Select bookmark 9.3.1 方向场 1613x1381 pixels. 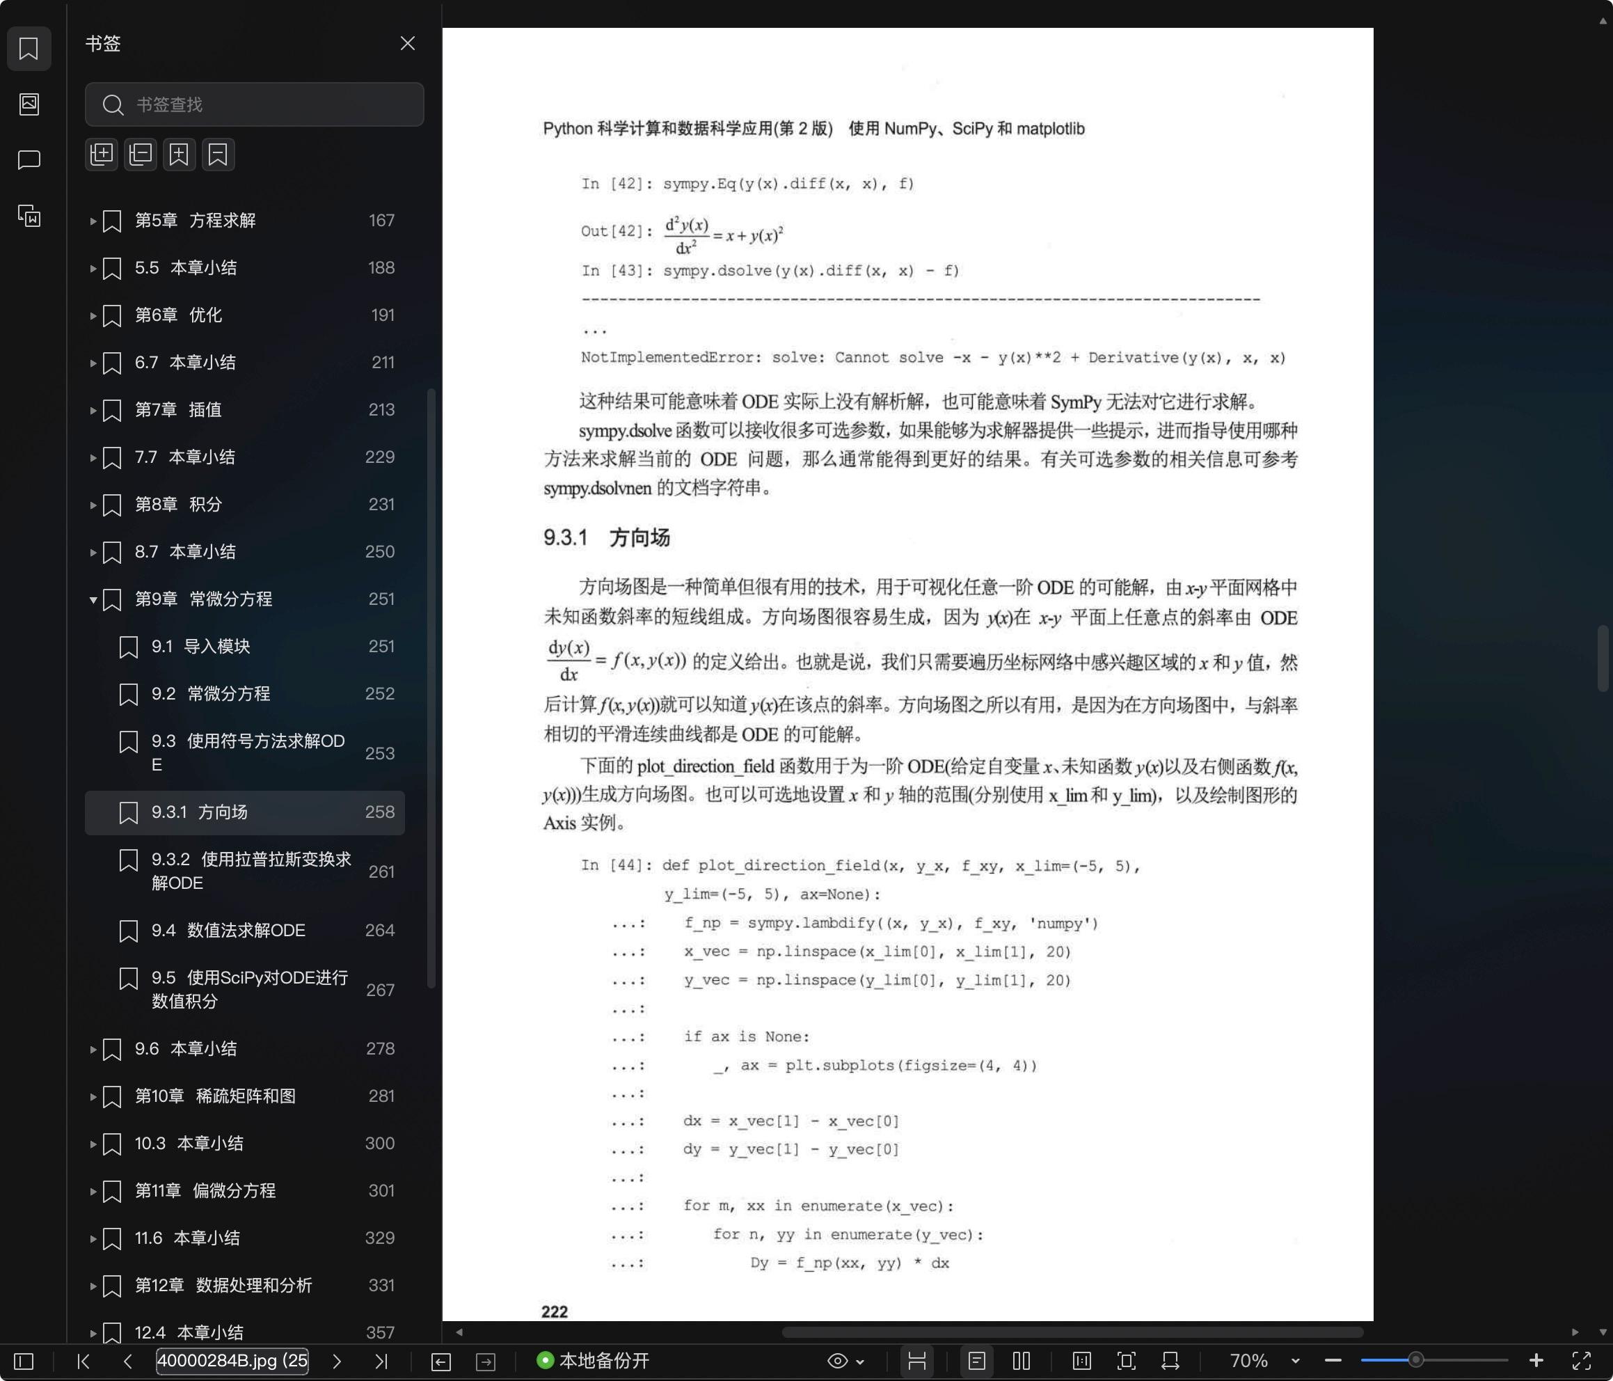pyautogui.click(x=244, y=812)
